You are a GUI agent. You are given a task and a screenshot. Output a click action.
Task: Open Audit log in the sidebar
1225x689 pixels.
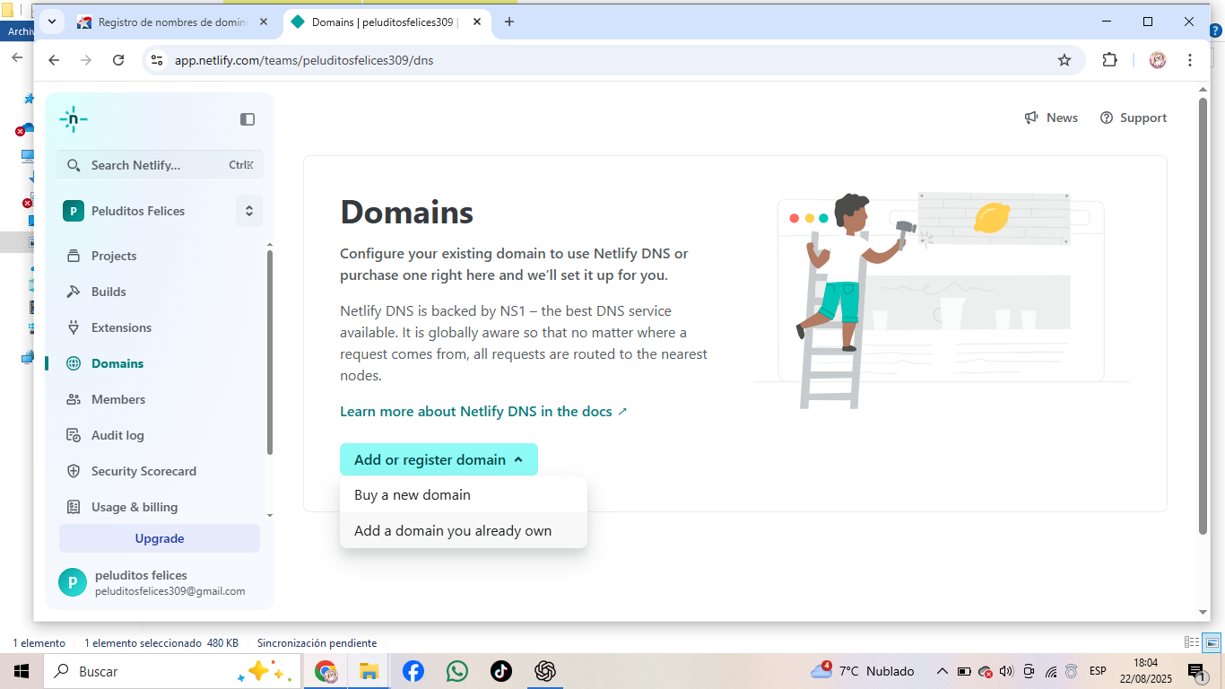pos(117,435)
